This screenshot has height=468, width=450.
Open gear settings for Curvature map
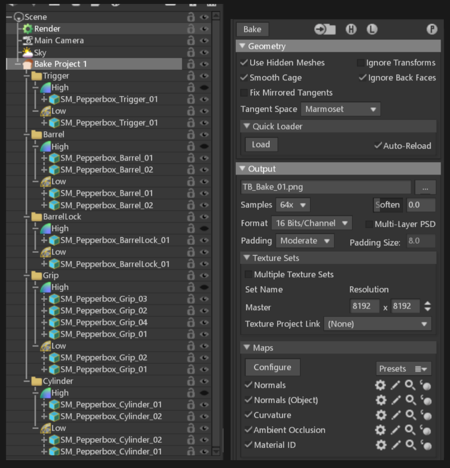pyautogui.click(x=381, y=415)
